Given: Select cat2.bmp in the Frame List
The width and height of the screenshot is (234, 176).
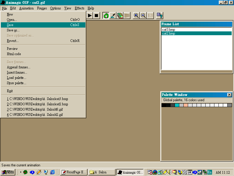Looking at the screenshot, I should tap(197, 33).
